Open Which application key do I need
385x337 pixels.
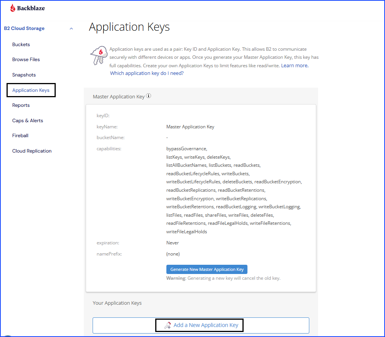(147, 73)
